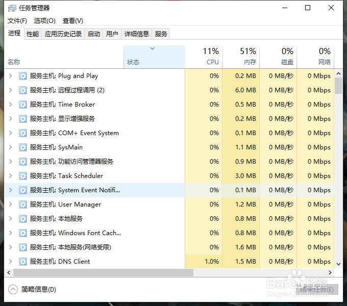The image size is (347, 306).
Task: Maximize the Task Manager window
Action: (308, 8)
